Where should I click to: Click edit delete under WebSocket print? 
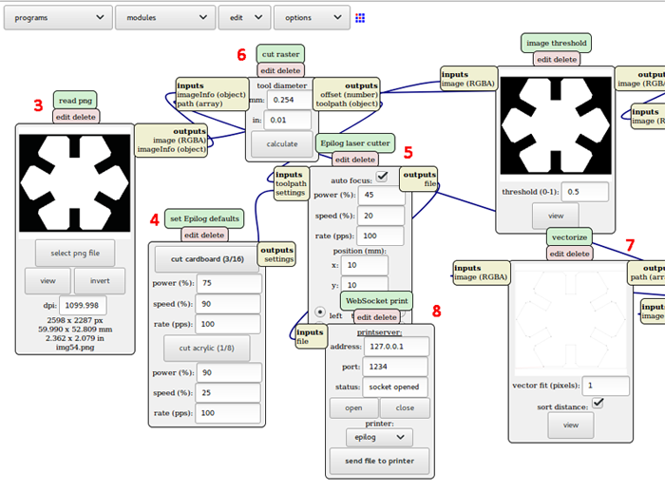tap(376, 317)
